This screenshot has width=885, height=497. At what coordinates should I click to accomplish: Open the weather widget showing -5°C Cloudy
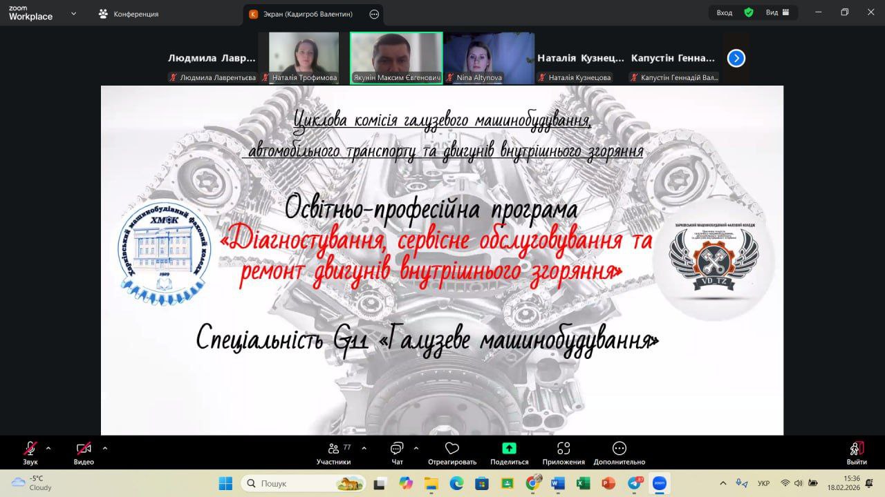coord(32,483)
